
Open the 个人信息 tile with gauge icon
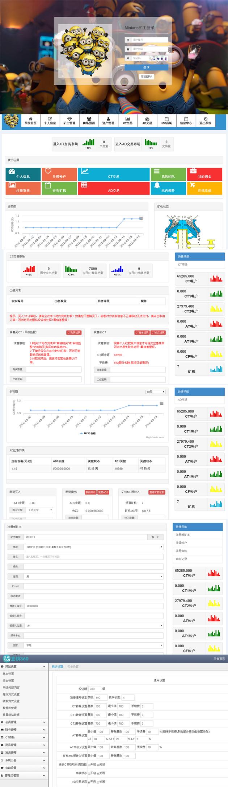pos(23,174)
